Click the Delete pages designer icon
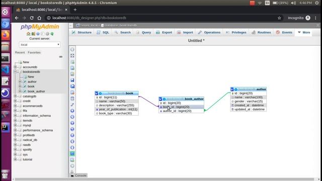Screen dimensions: 322x181 coord(72,93)
